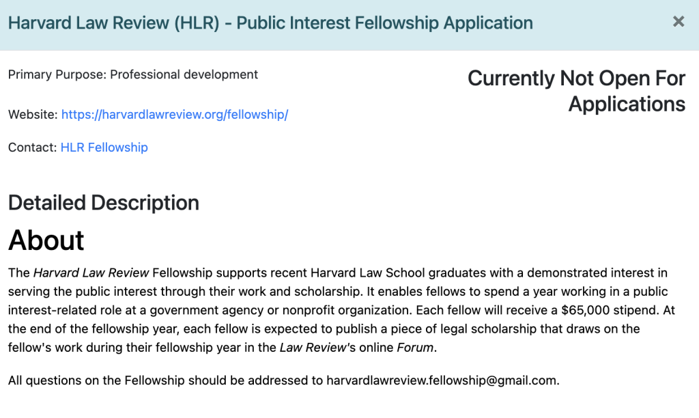Click the About heading
This screenshot has height=418, width=699.
[x=46, y=240]
